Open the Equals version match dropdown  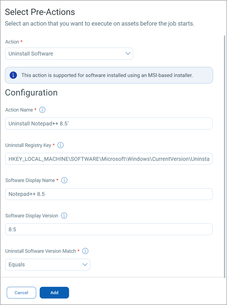44,264
